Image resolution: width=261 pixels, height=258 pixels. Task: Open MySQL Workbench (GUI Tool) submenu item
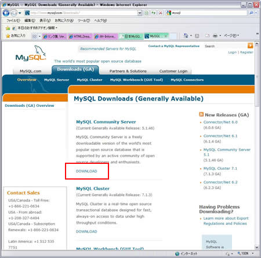(x=136, y=80)
